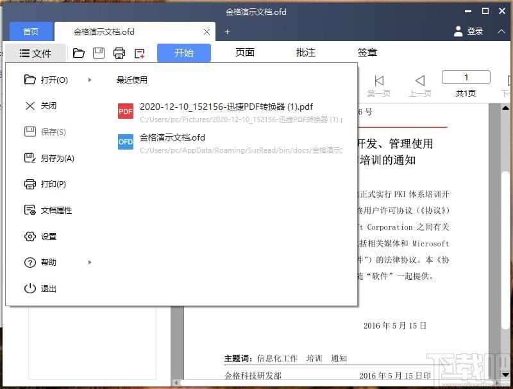Click the 打印 printer icon in the menu

pyautogui.click(x=29, y=184)
